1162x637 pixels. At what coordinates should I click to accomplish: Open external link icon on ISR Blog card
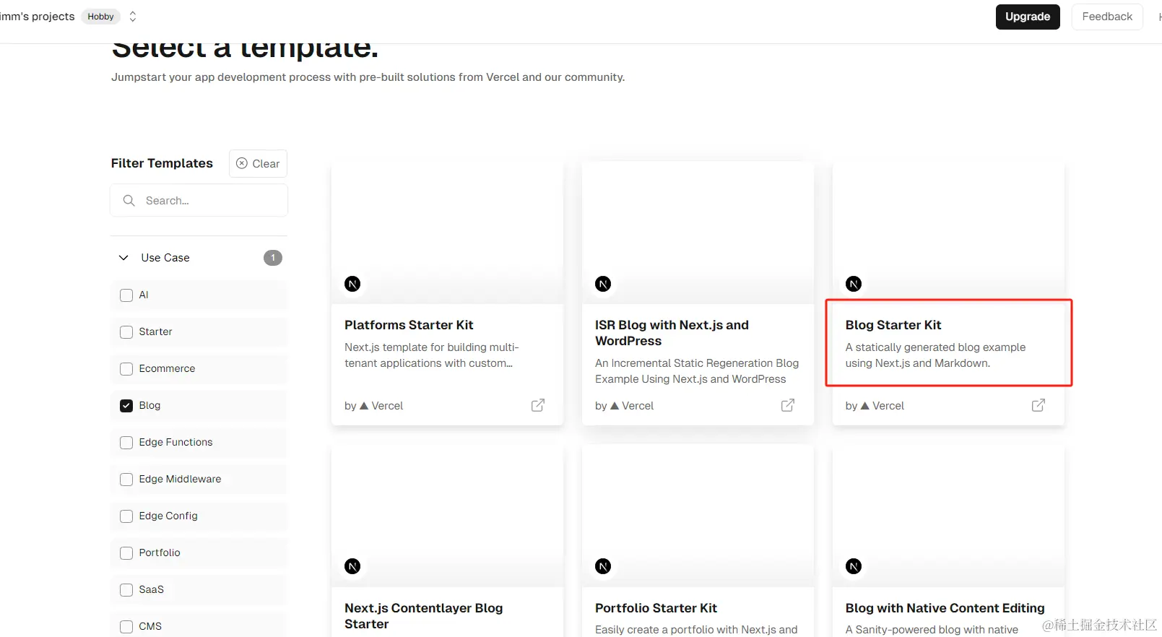click(x=788, y=405)
